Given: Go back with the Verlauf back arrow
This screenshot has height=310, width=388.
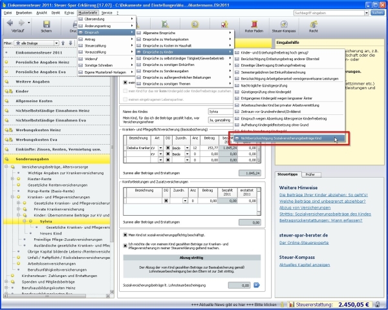Looking at the screenshot, I should click(10, 23).
